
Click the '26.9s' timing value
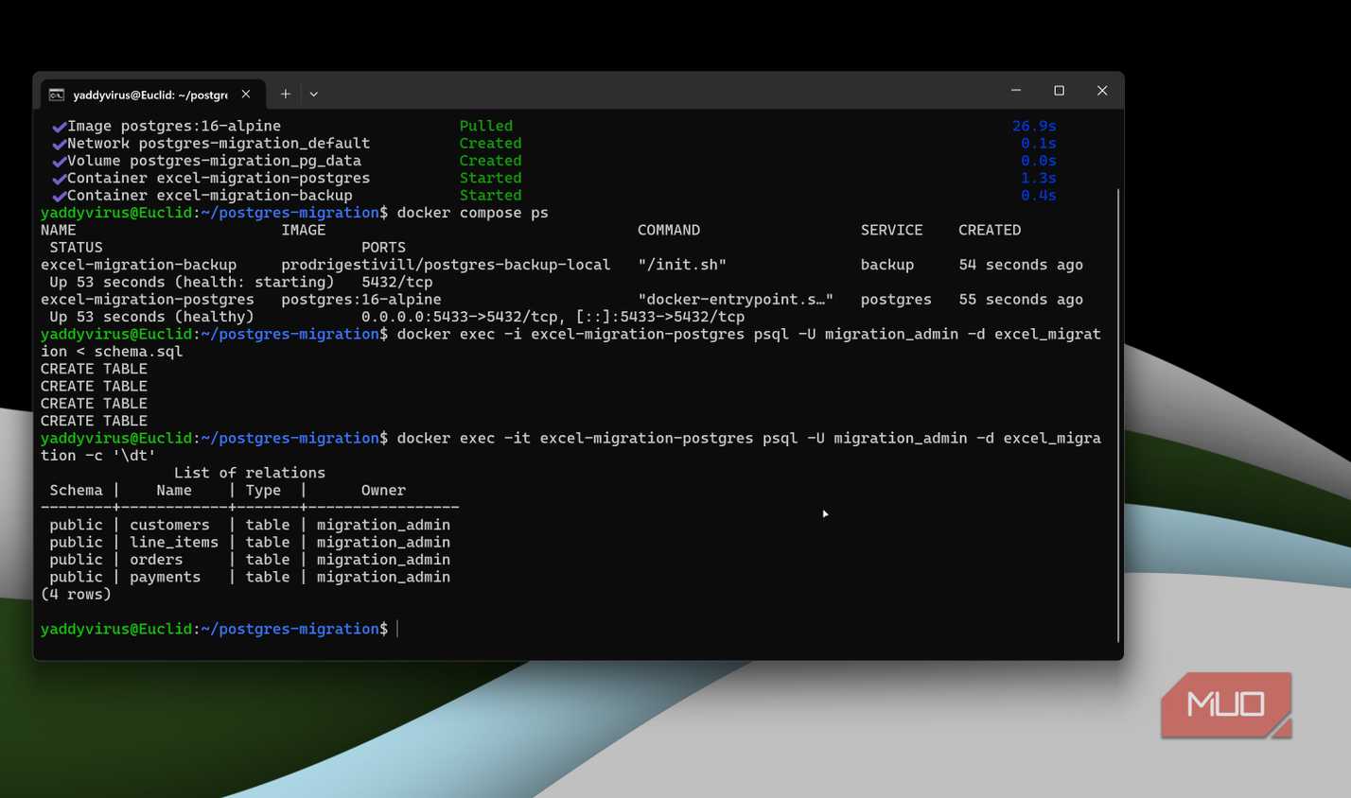pyautogui.click(x=1034, y=126)
